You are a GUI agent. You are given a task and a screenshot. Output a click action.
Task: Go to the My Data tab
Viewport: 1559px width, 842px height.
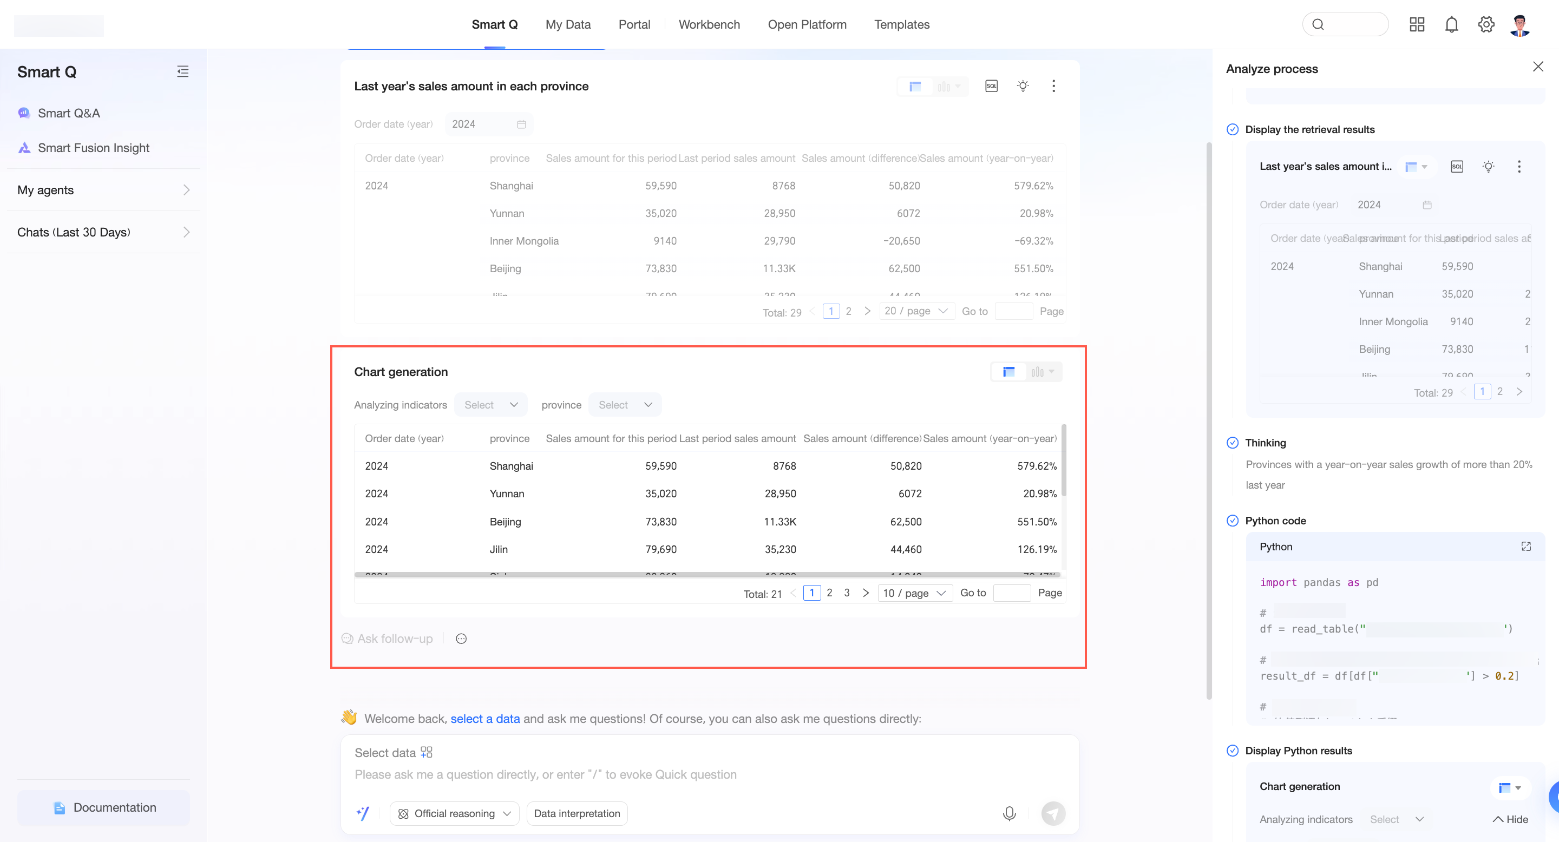point(568,25)
